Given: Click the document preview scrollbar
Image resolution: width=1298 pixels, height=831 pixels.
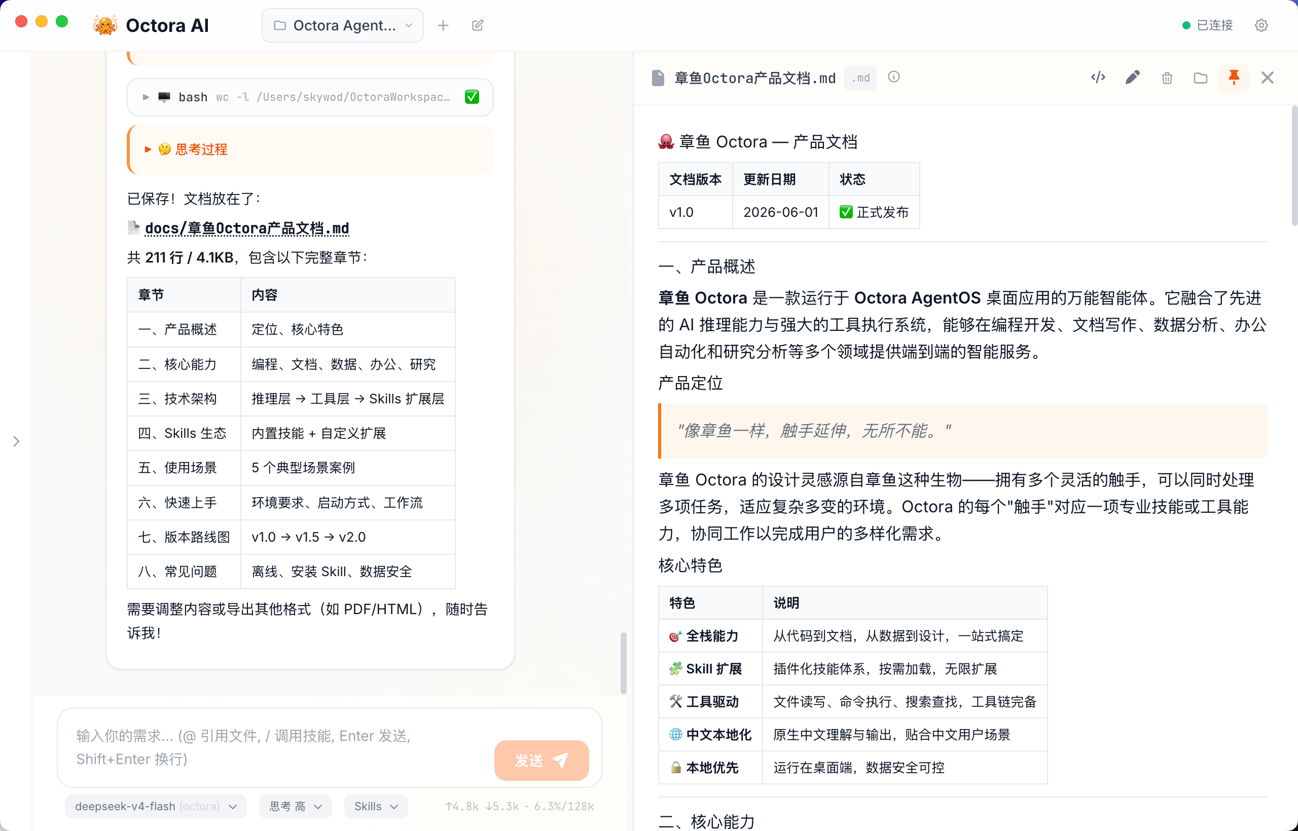Looking at the screenshot, I should point(1294,166).
